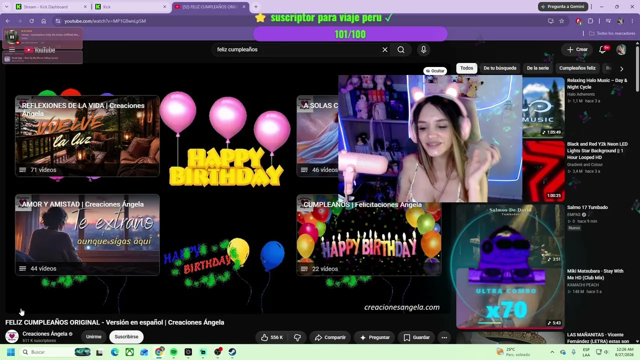Image resolution: width=640 pixels, height=360 pixels.
Task: Click the browser address bar URL
Action: (105, 21)
